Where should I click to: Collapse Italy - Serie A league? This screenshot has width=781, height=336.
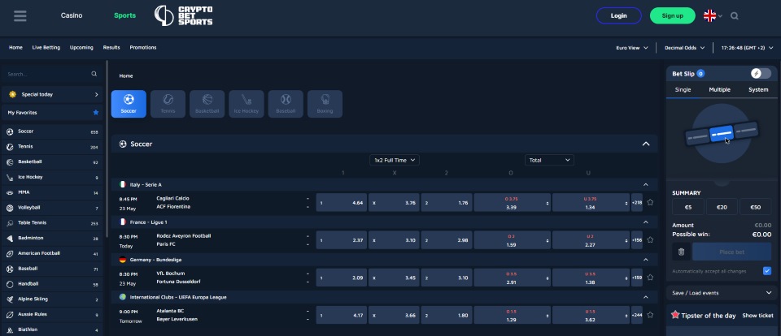645,184
